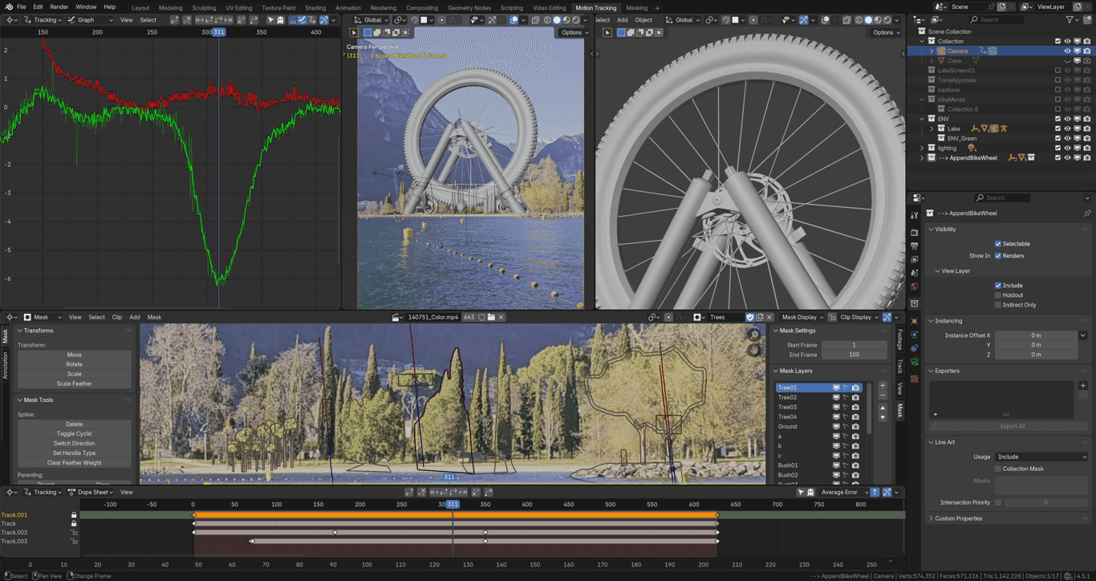Hide the ENV collection with eye icon

point(1067,119)
